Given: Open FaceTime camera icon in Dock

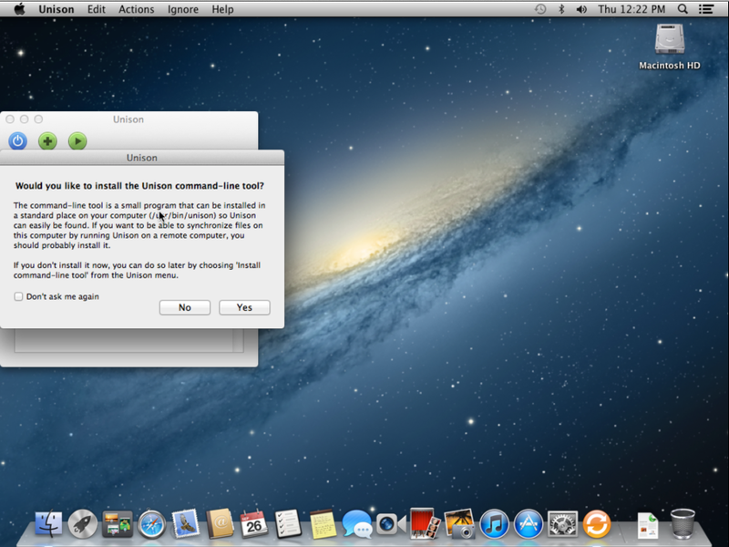Looking at the screenshot, I should click(x=391, y=523).
